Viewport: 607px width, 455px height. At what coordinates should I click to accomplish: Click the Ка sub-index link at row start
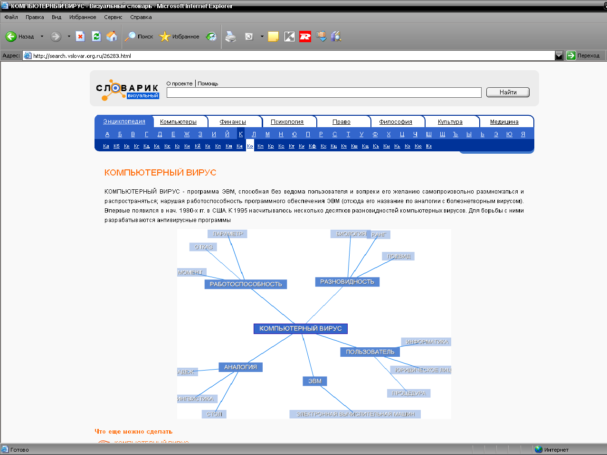tap(106, 146)
